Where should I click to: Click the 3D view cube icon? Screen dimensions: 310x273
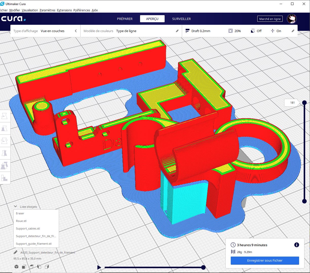pyautogui.click(x=16, y=267)
